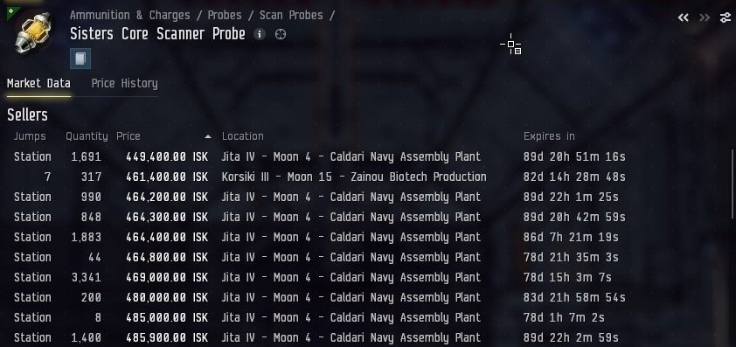
Task: Switch to the Price History tab
Action: tap(124, 84)
